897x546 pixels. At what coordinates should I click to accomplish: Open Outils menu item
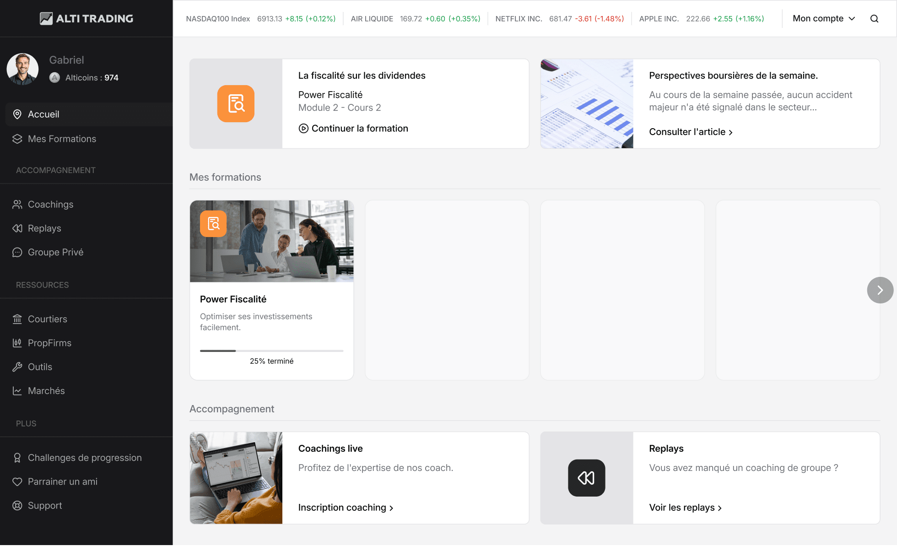tap(89, 367)
